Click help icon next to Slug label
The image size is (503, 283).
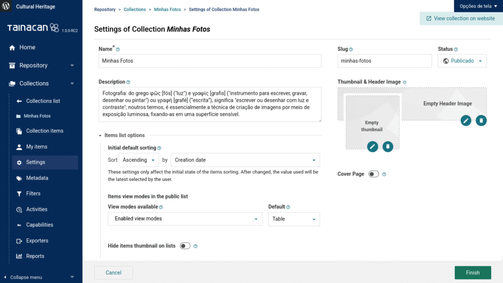351,50
